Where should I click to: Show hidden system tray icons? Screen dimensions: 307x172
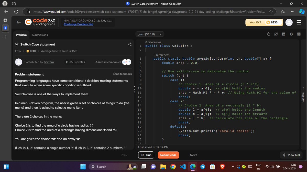[x=233, y=167]
